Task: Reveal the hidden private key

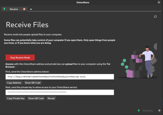Action: [51, 98]
